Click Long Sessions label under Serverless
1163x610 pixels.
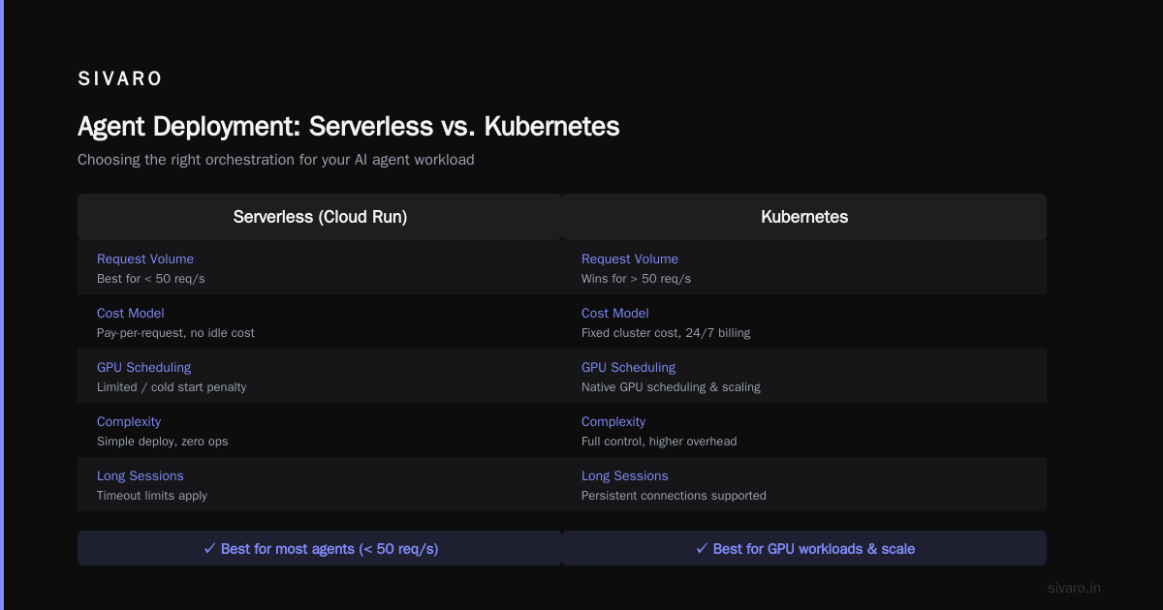click(141, 475)
